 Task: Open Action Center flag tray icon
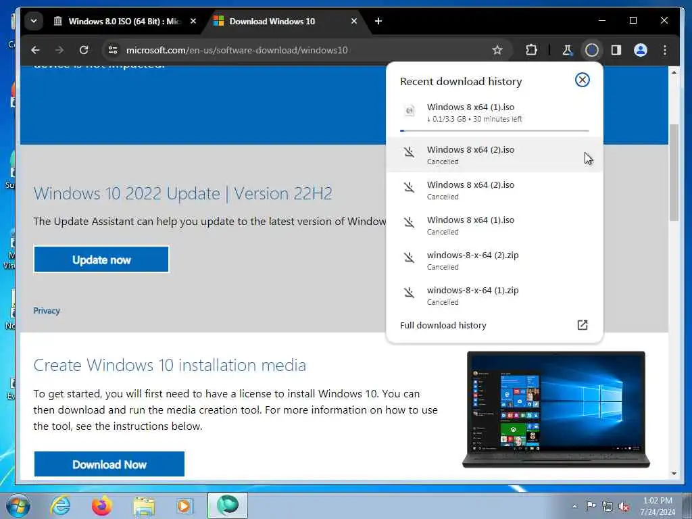[x=591, y=505]
